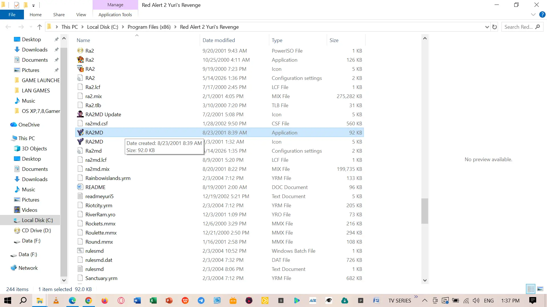The height and width of the screenshot is (307, 547).
Task: Select the Sanctuary.yrm file
Action: point(219,278)
